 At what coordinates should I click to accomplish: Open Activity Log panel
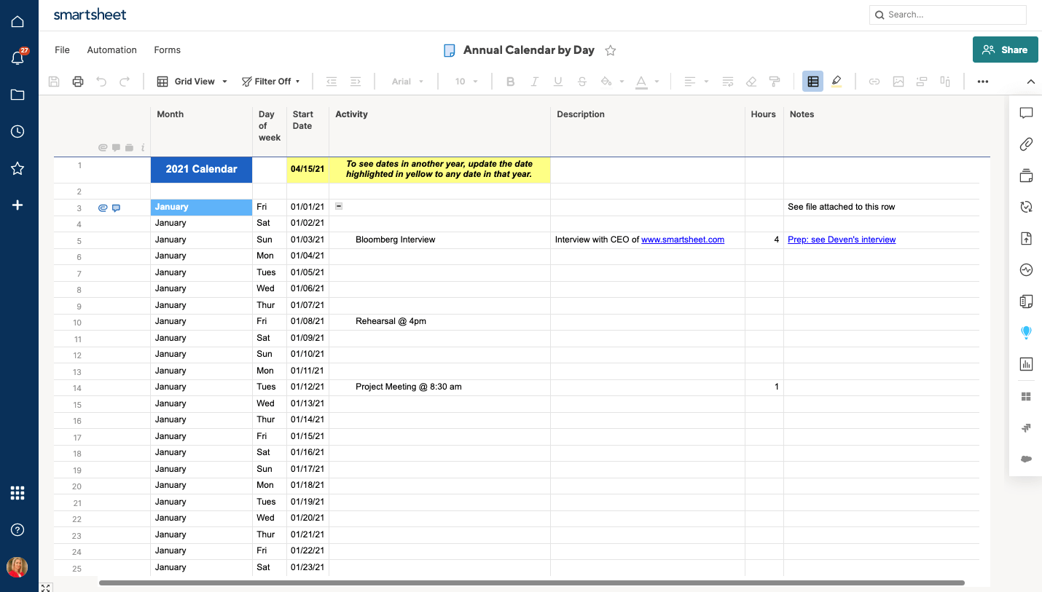click(1026, 270)
